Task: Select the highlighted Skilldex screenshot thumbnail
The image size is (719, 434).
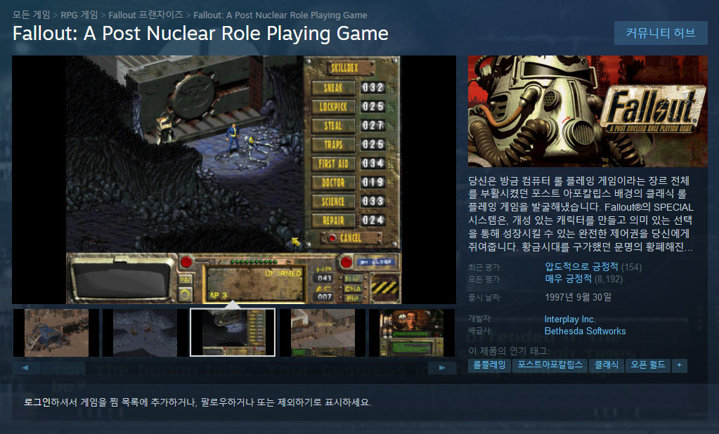Action: (233, 333)
